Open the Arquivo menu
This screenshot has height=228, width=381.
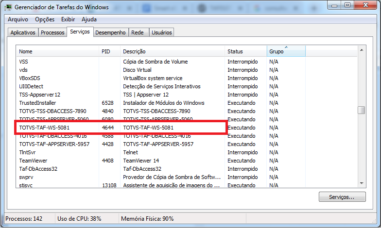18,19
